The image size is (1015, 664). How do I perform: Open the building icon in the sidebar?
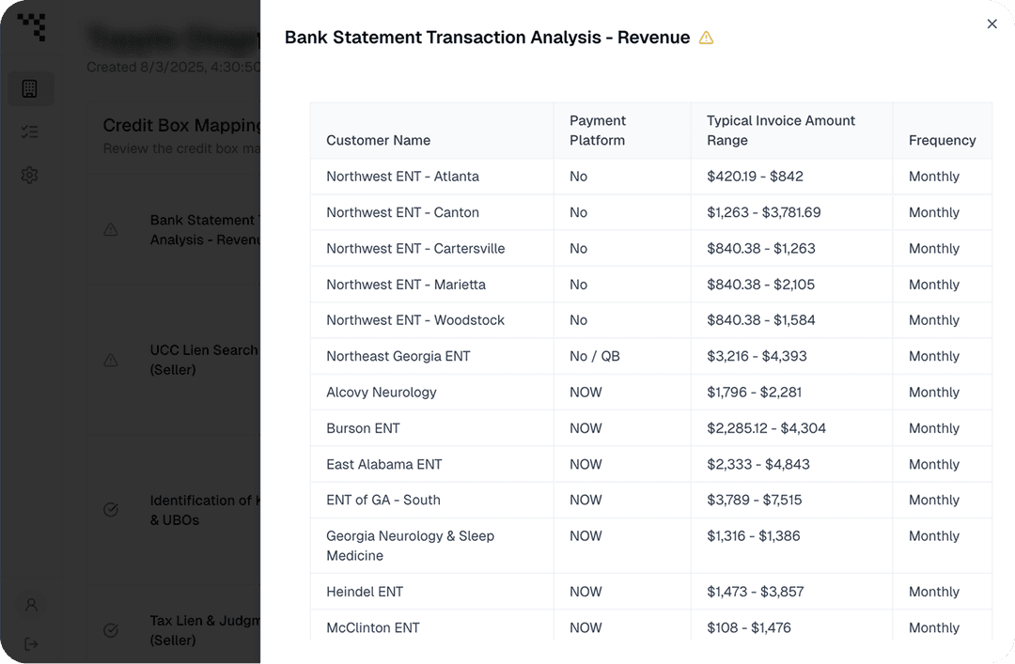click(30, 88)
